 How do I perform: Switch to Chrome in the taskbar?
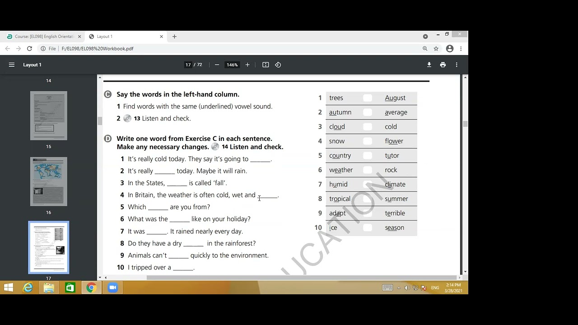(91, 288)
